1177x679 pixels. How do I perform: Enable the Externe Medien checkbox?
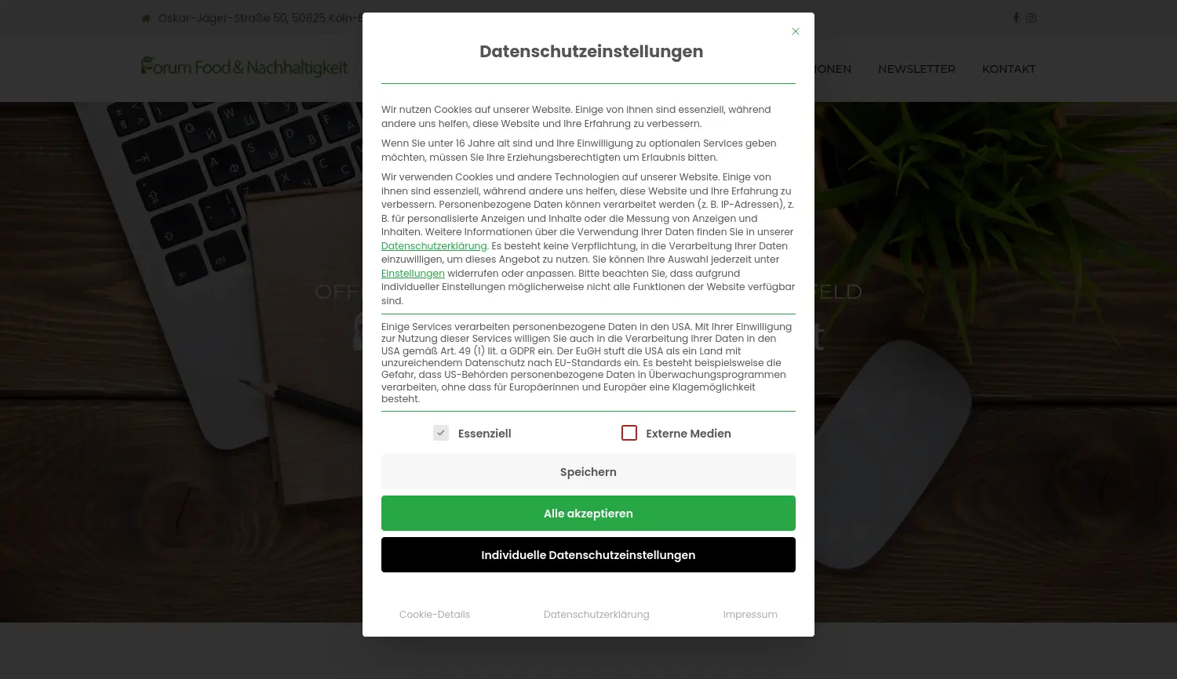629,433
